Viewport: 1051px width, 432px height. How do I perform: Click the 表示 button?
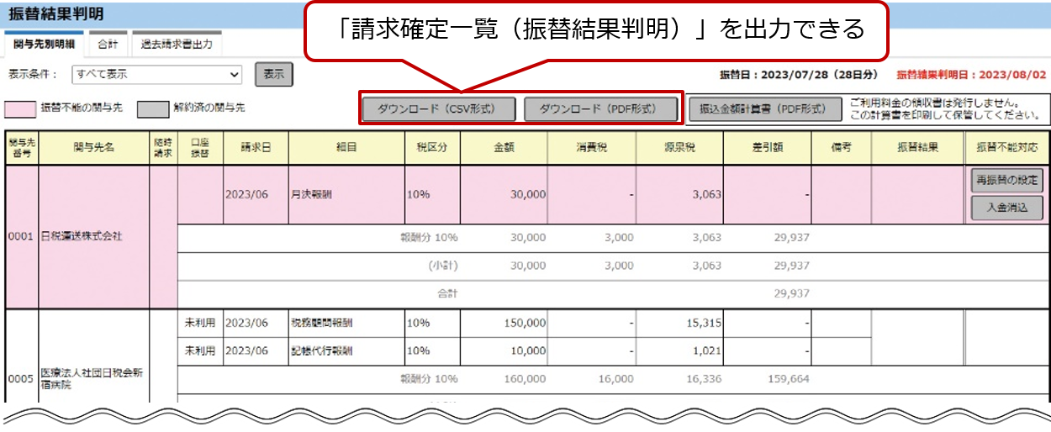pos(273,74)
